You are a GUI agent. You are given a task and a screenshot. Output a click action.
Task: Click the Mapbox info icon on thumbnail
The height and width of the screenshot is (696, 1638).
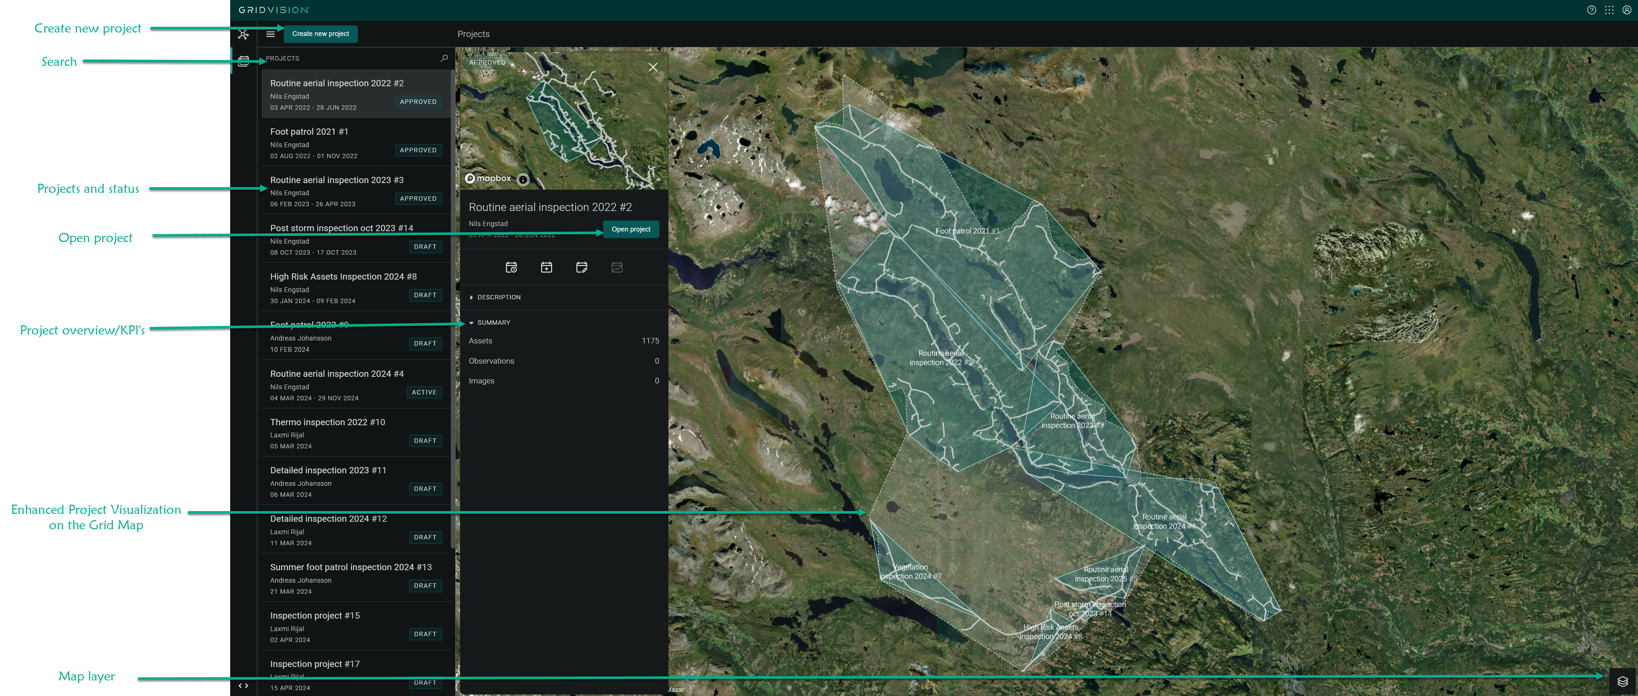click(523, 180)
